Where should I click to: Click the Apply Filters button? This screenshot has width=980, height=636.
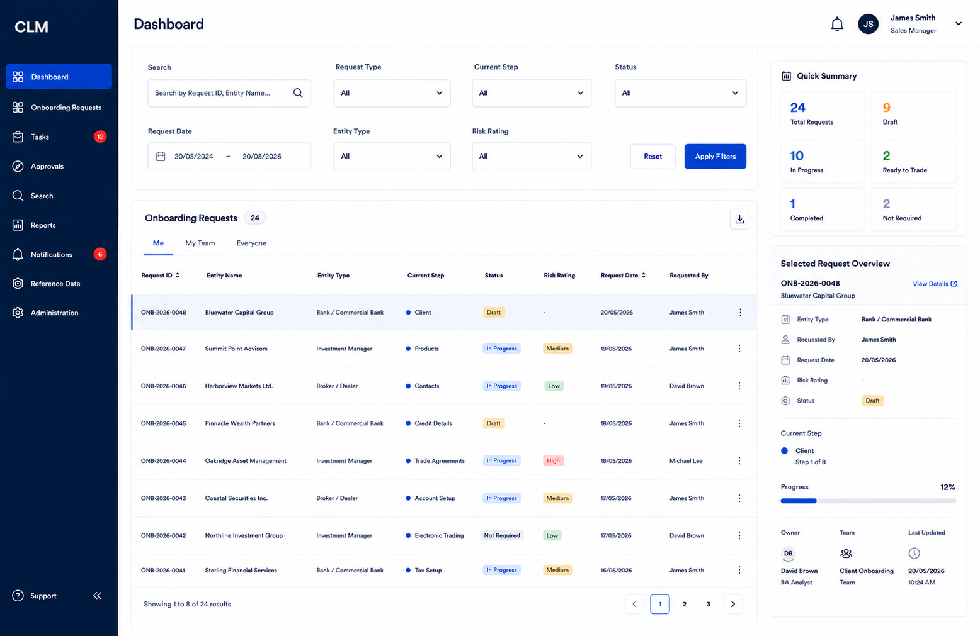pyautogui.click(x=715, y=157)
